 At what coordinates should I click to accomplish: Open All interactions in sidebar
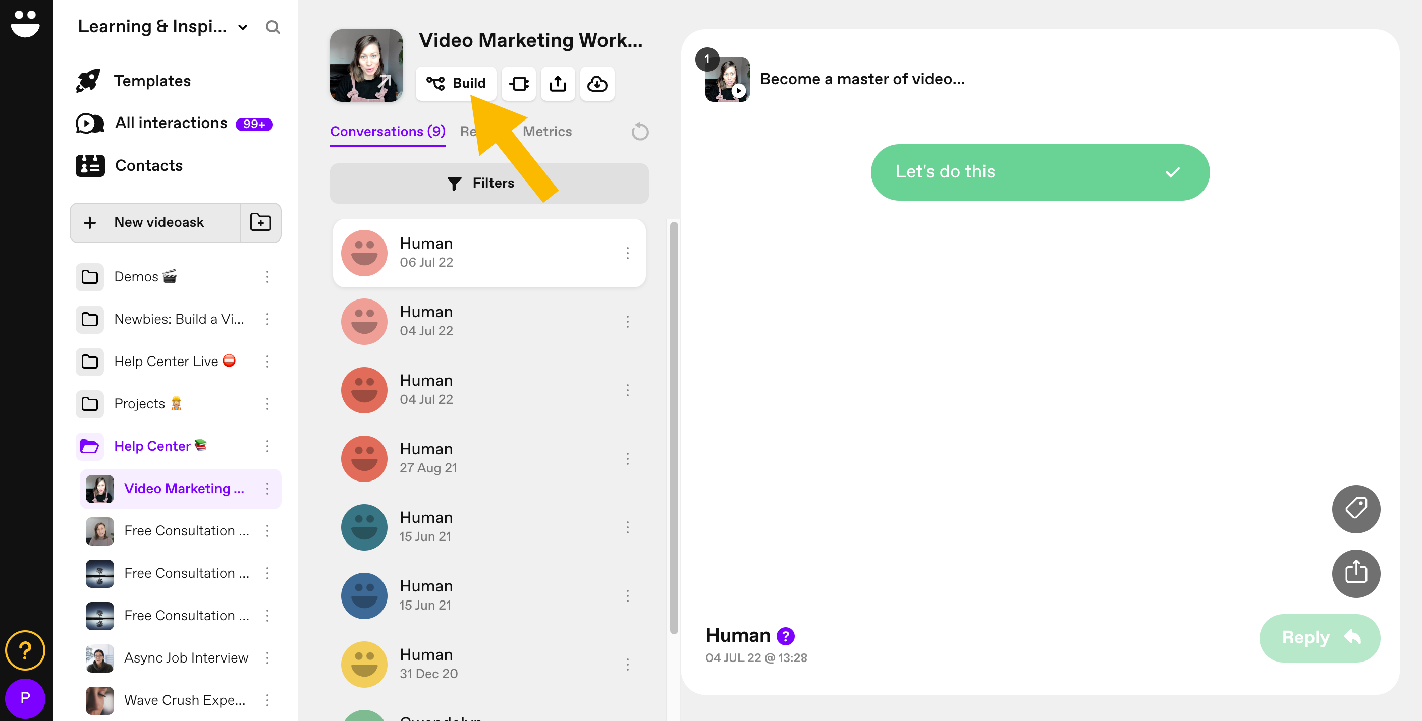(x=174, y=123)
